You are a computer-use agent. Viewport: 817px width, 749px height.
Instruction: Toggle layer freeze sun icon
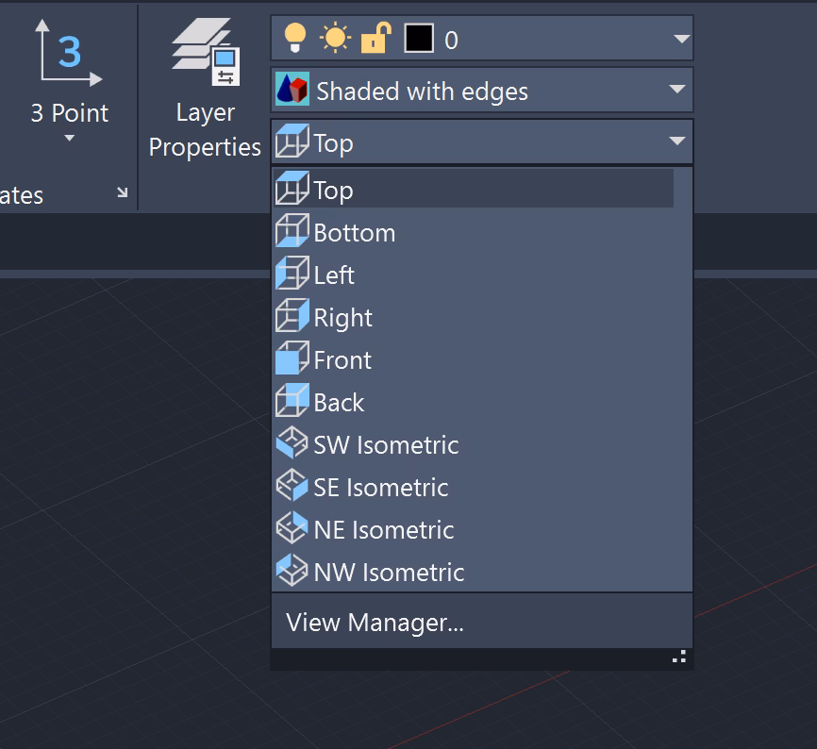[335, 38]
